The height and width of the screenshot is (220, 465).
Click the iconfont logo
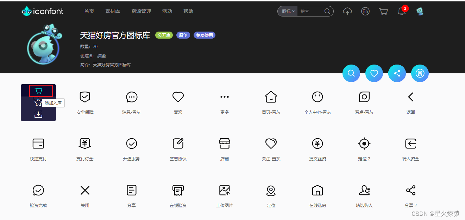click(43, 11)
